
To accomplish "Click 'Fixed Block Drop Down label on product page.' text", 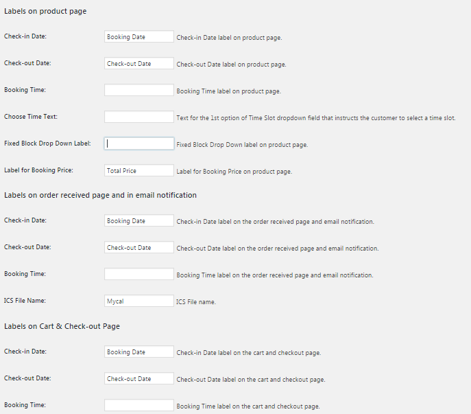I will pos(242,145).
